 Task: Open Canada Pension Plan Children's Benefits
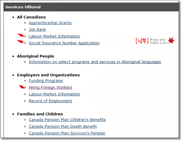coord(67,120)
